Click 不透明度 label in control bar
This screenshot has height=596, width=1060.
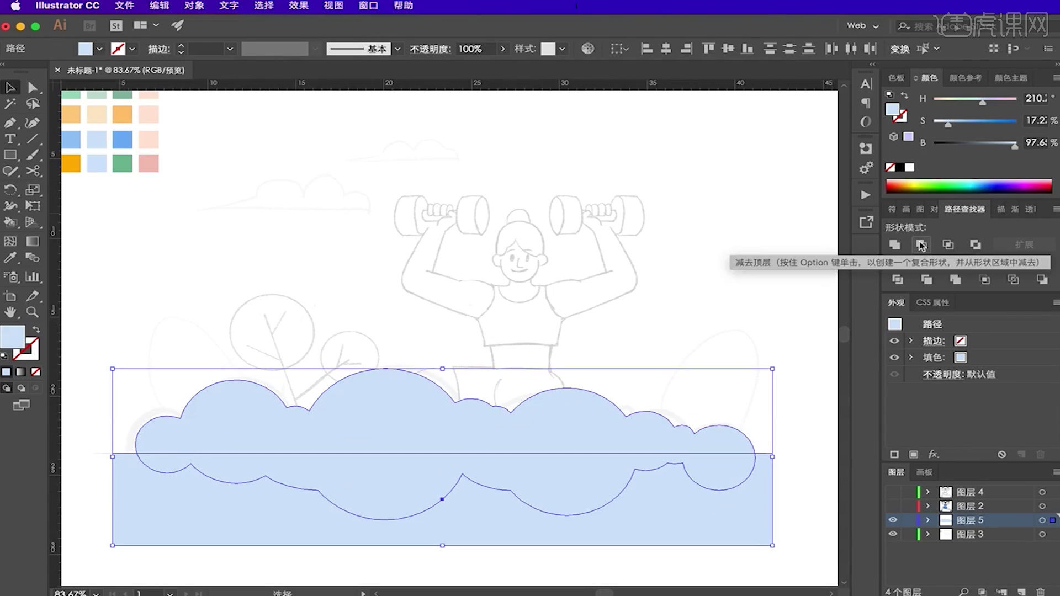[x=430, y=49]
